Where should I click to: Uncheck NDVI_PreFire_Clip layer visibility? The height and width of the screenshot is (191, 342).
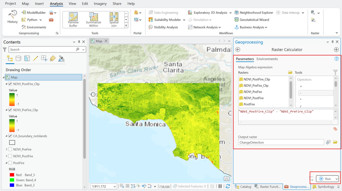coord(10,110)
